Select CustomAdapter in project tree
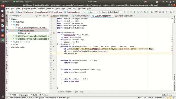This screenshot has width=176, height=99. 27,30
